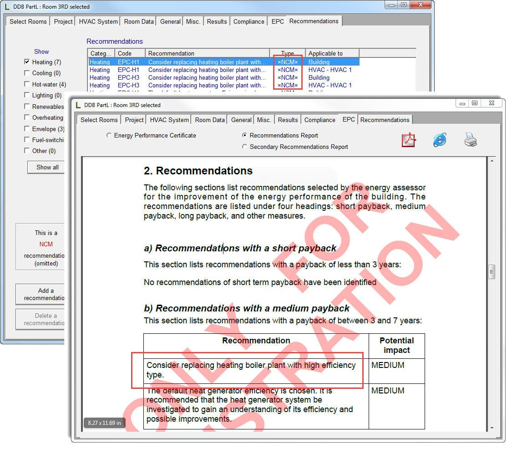517x449 pixels.
Task: Sort list by Categ... column header
Action: (101, 53)
